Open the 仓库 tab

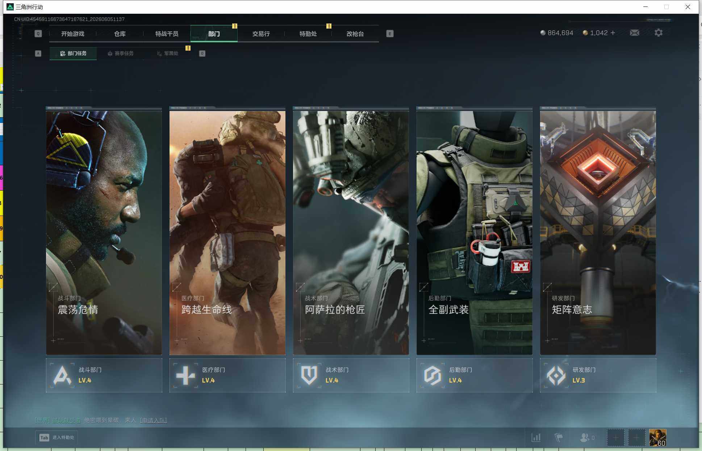point(120,34)
